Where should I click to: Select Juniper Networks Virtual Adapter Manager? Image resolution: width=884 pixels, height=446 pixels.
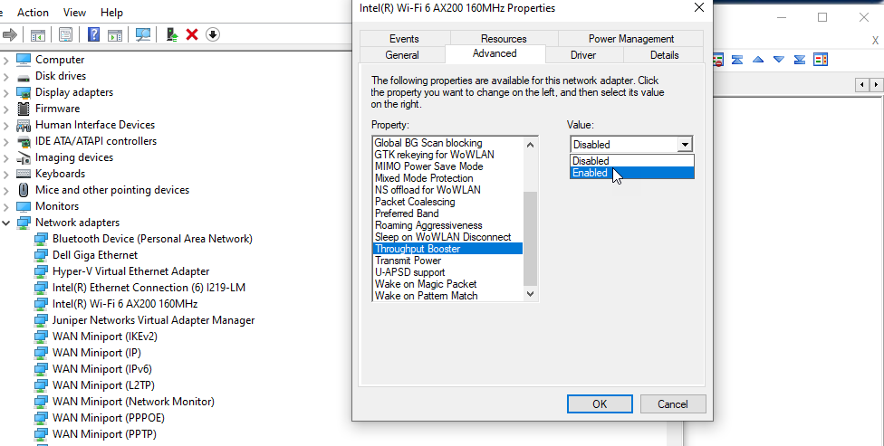[153, 320]
